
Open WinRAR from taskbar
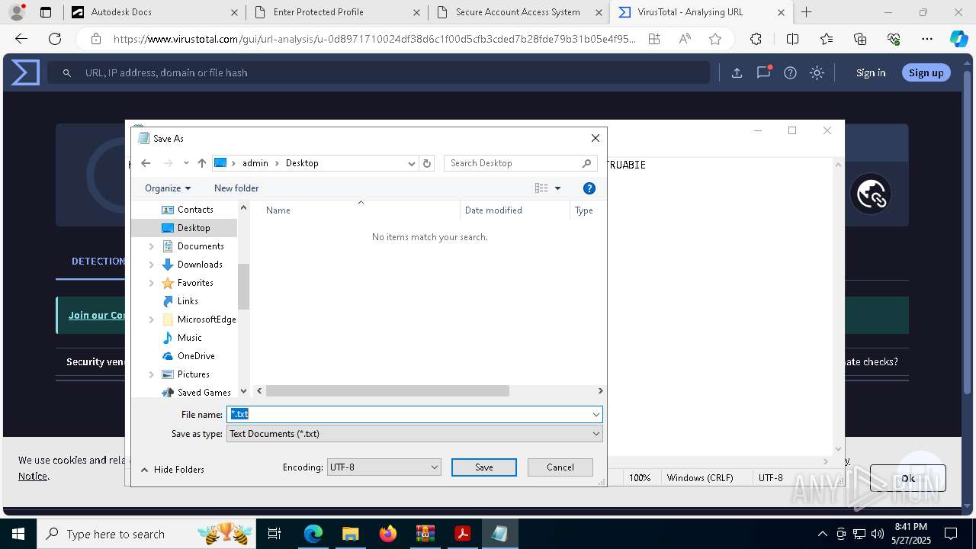click(x=425, y=534)
